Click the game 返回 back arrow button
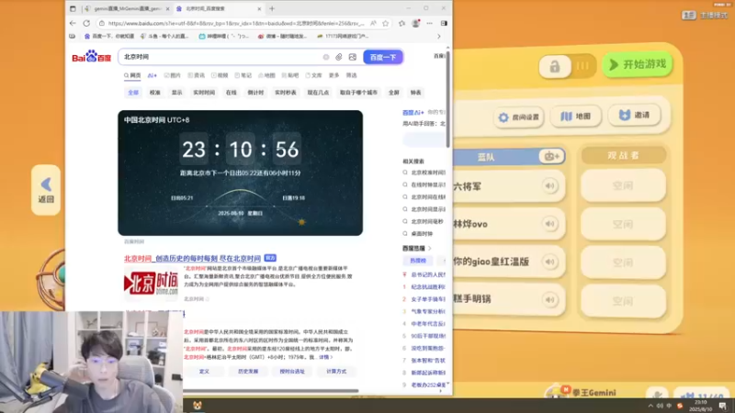The width and height of the screenshot is (735, 413). 46,190
